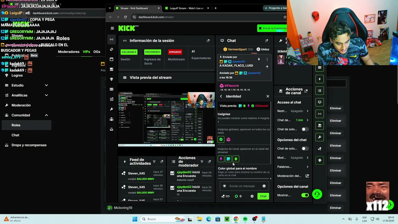This screenshot has height=224, width=398.
Task: Click the community people icon in the sidebar
Action: click(x=112, y=119)
